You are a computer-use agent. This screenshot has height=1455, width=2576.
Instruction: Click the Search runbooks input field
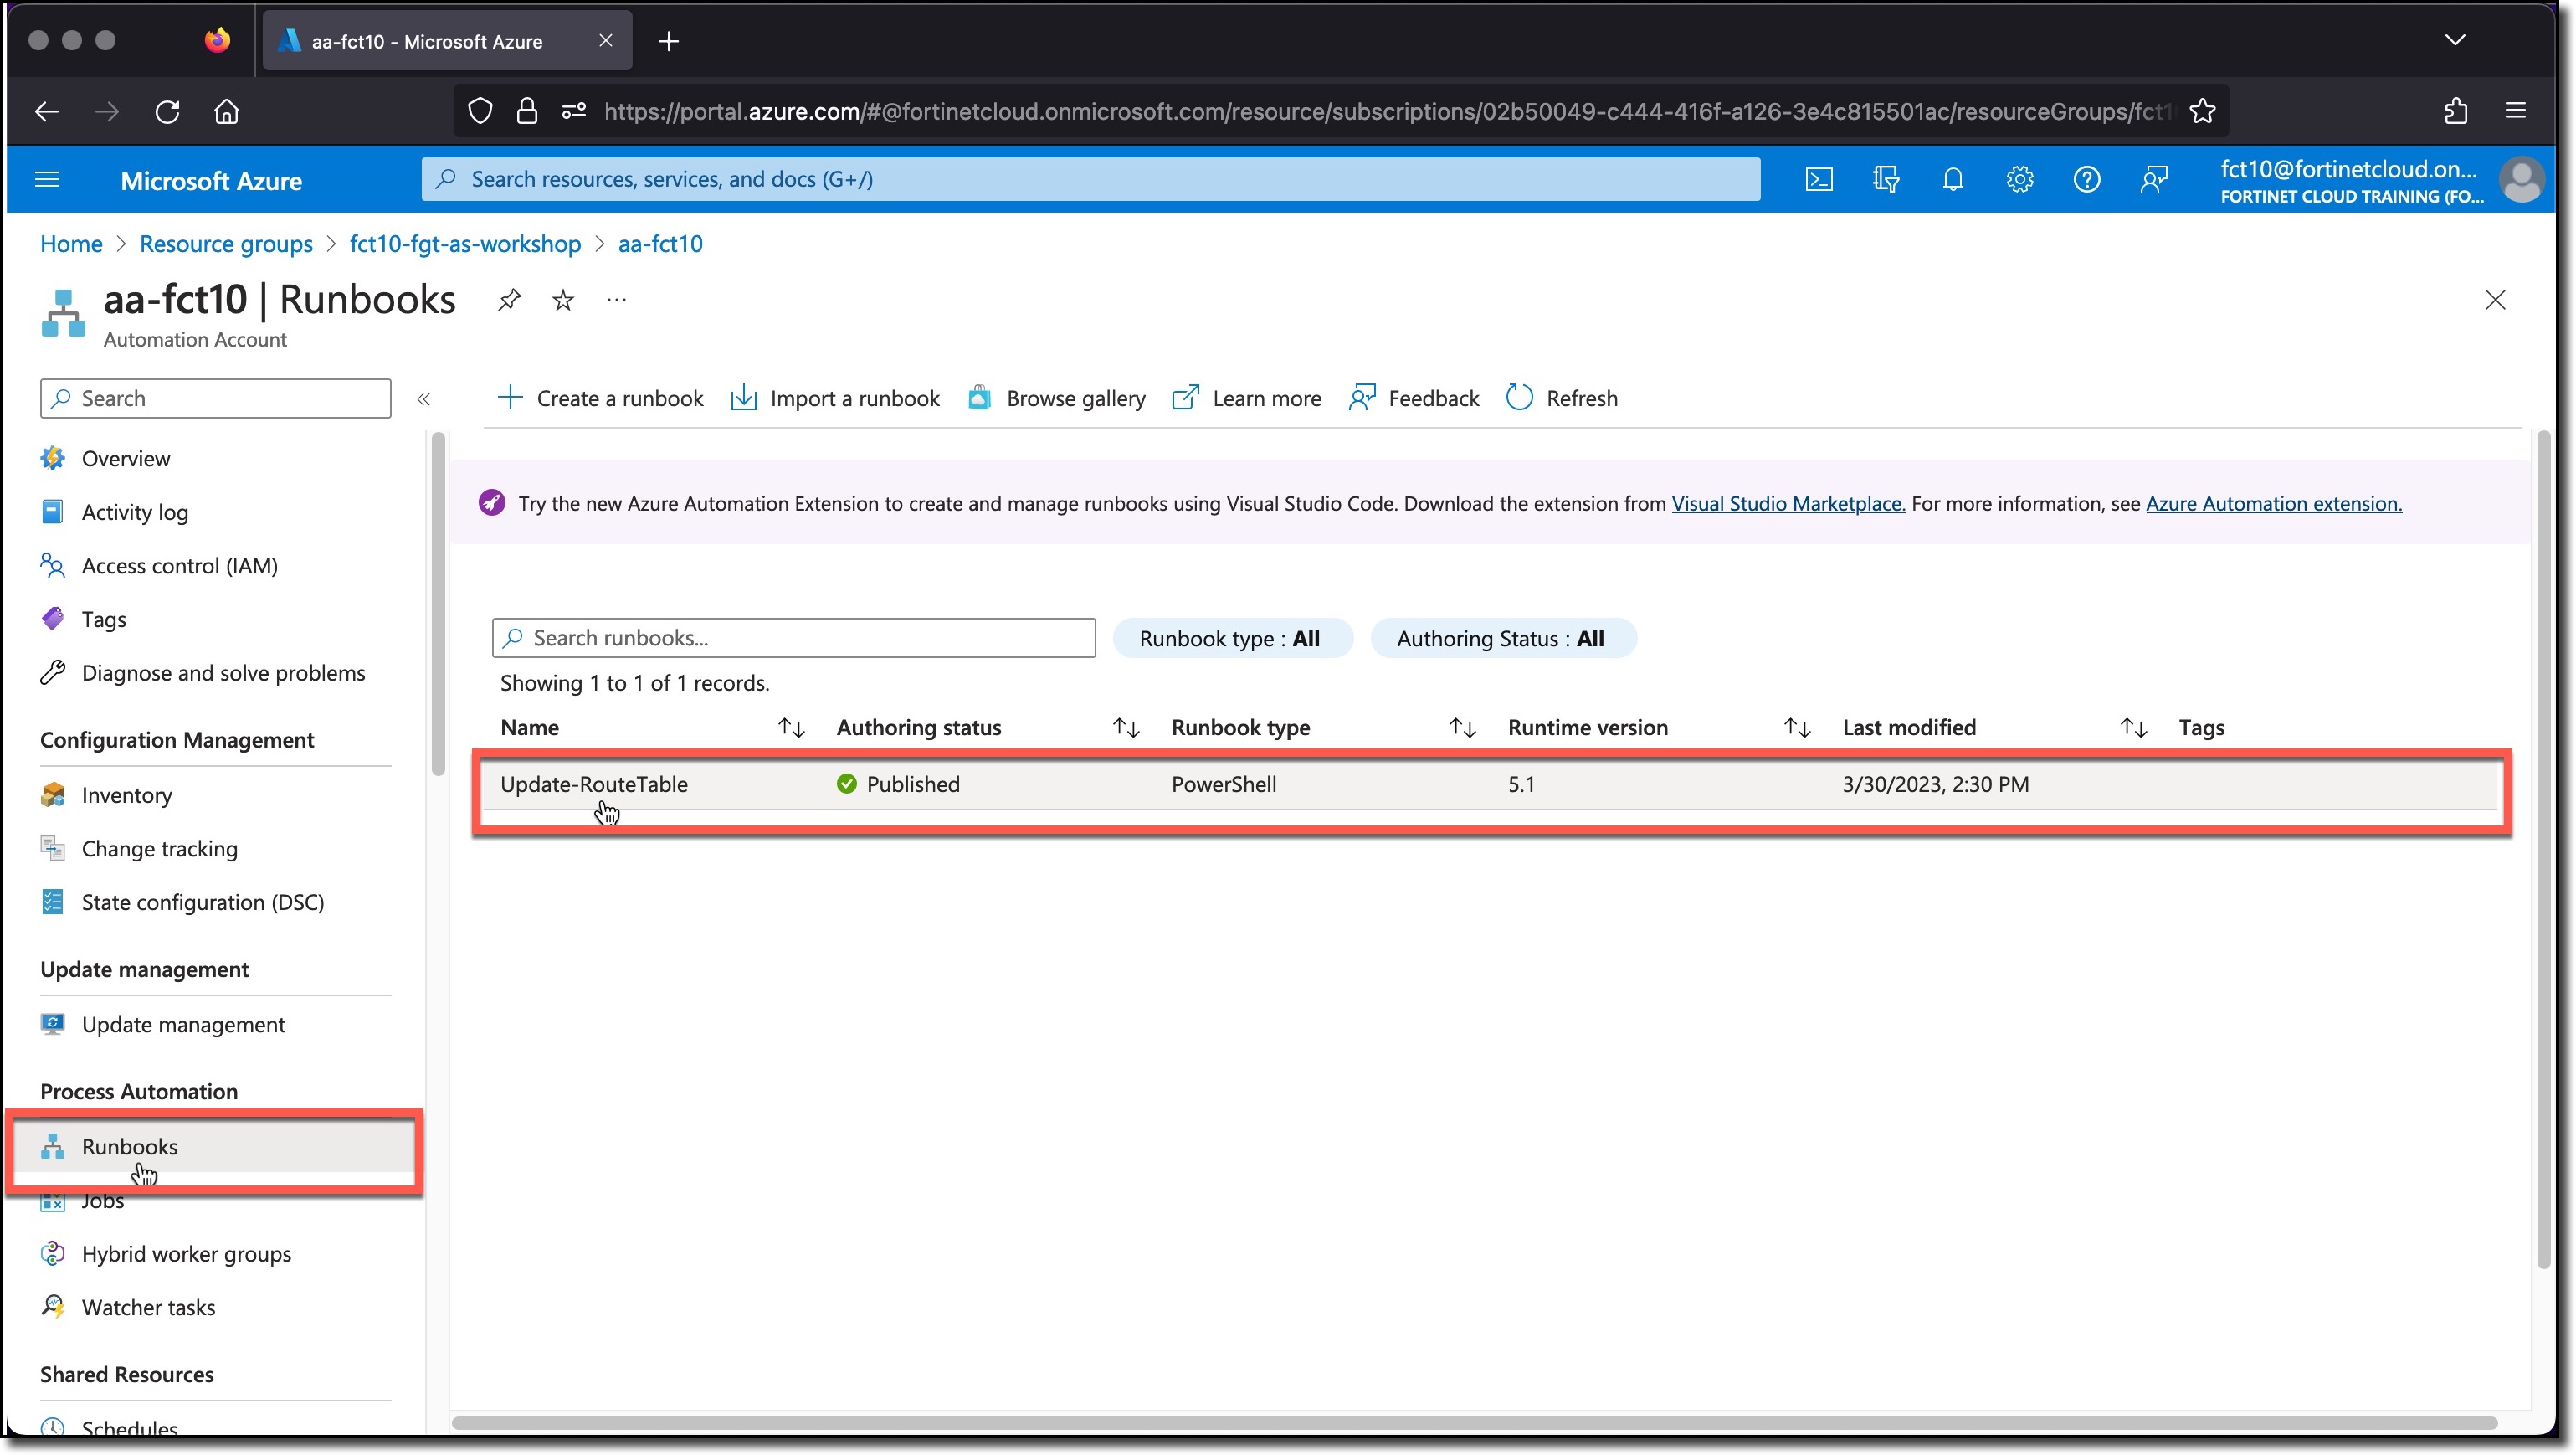point(793,637)
